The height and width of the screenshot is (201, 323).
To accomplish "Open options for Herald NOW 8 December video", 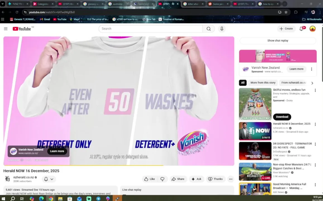I will tap(315, 125).
